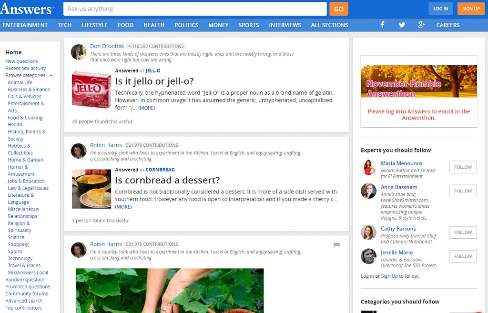This screenshot has width=488, height=313.
Task: Open Community forums link
Action: (x=27, y=294)
